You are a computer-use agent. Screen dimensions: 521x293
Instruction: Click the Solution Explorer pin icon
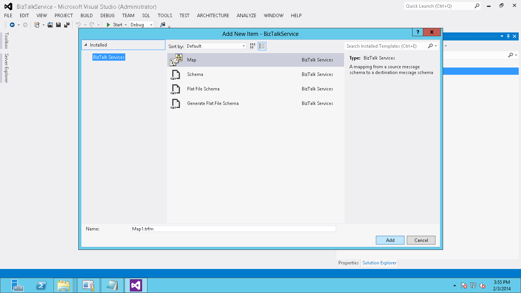click(x=508, y=36)
